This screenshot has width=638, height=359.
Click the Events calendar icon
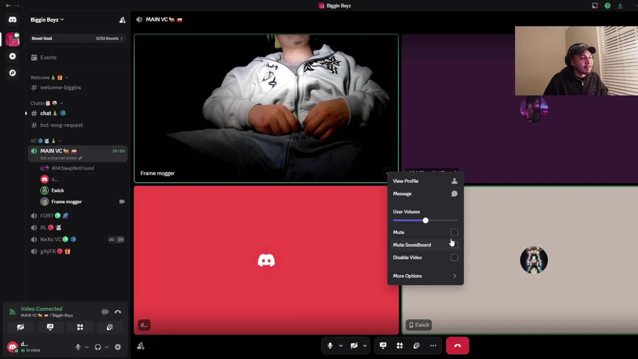click(x=34, y=57)
